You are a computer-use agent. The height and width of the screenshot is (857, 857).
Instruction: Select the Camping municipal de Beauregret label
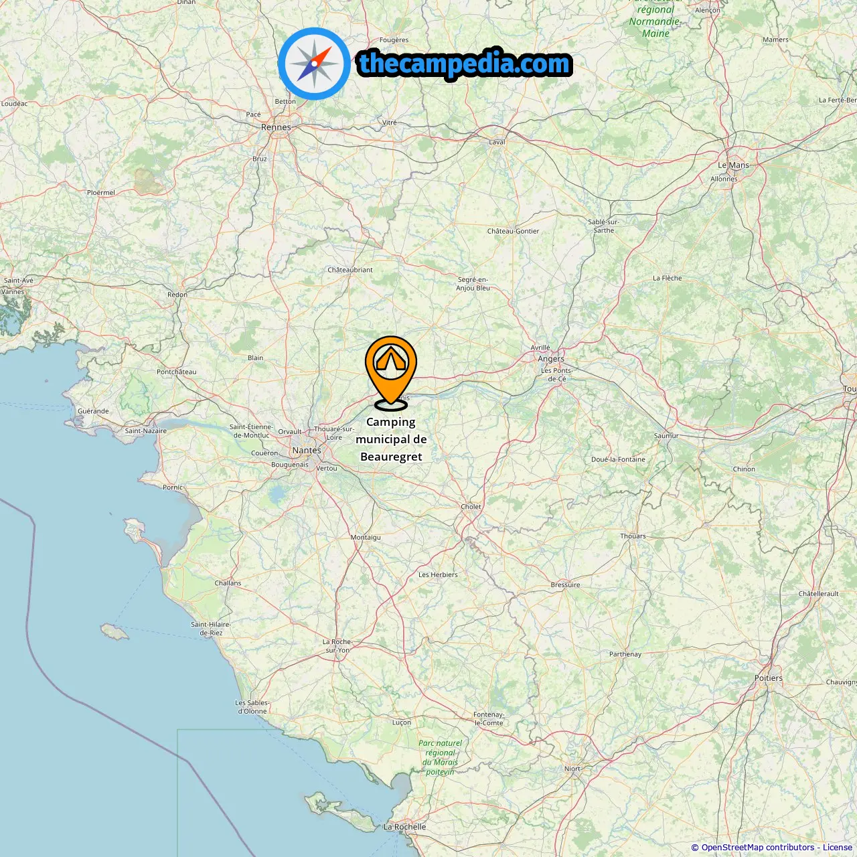point(391,439)
